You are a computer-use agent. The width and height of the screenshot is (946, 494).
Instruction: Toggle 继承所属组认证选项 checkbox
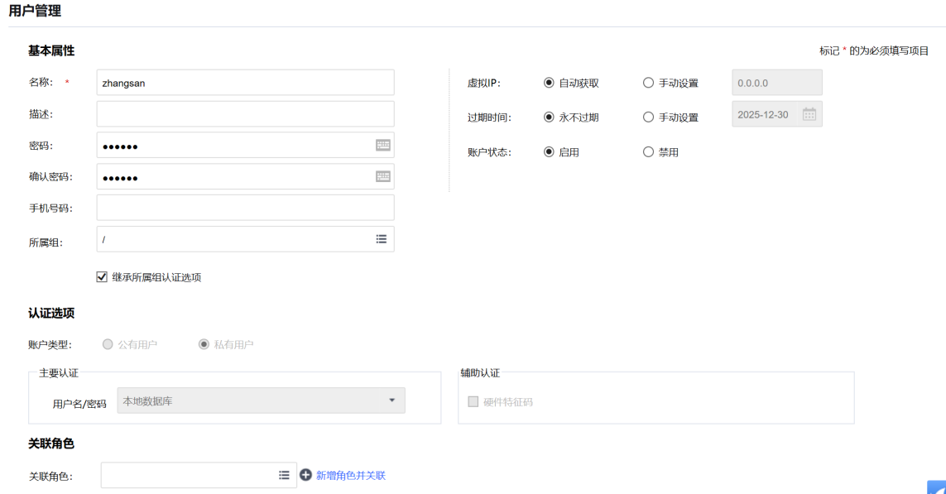[x=103, y=277]
